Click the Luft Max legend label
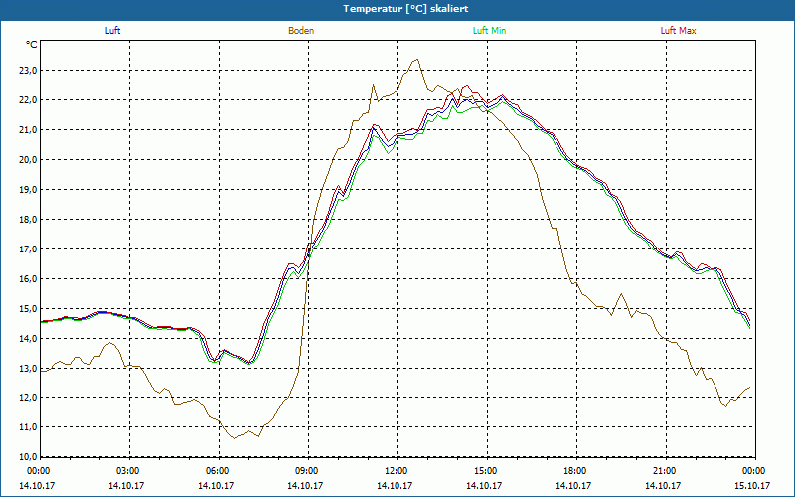 (x=678, y=31)
